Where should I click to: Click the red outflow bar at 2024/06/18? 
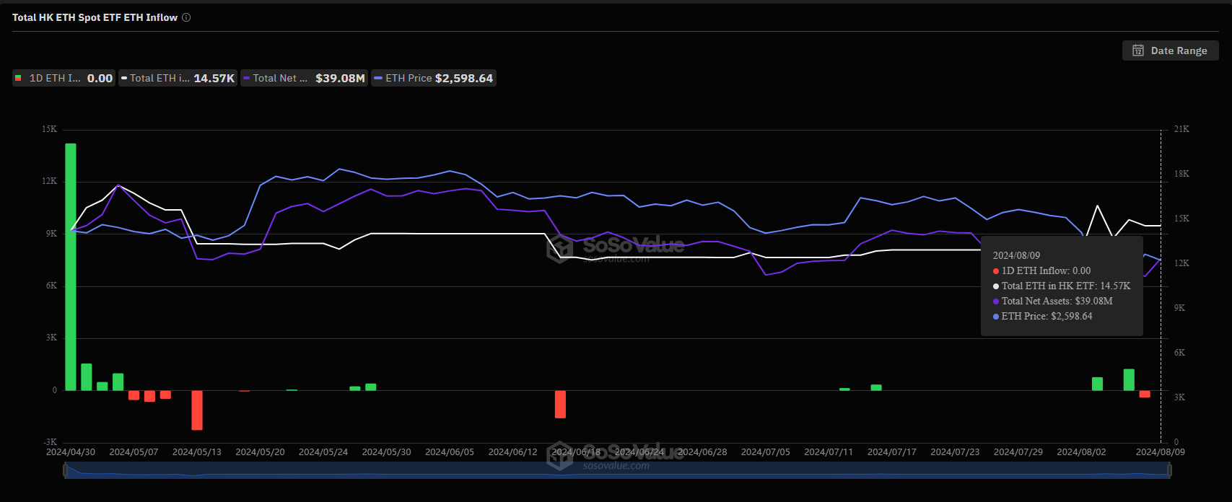coord(560,404)
